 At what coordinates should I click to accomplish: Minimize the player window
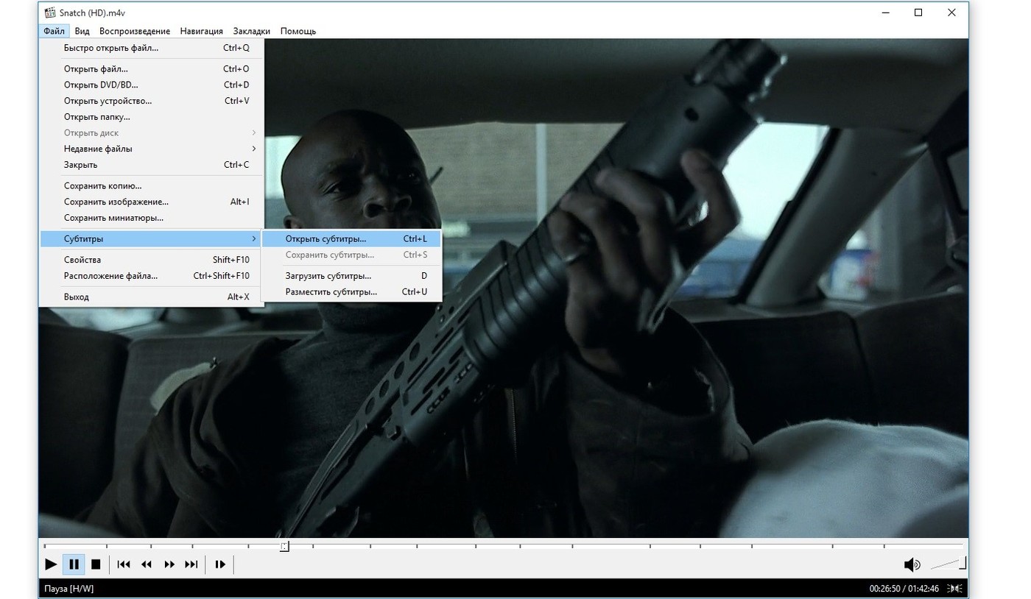point(884,13)
